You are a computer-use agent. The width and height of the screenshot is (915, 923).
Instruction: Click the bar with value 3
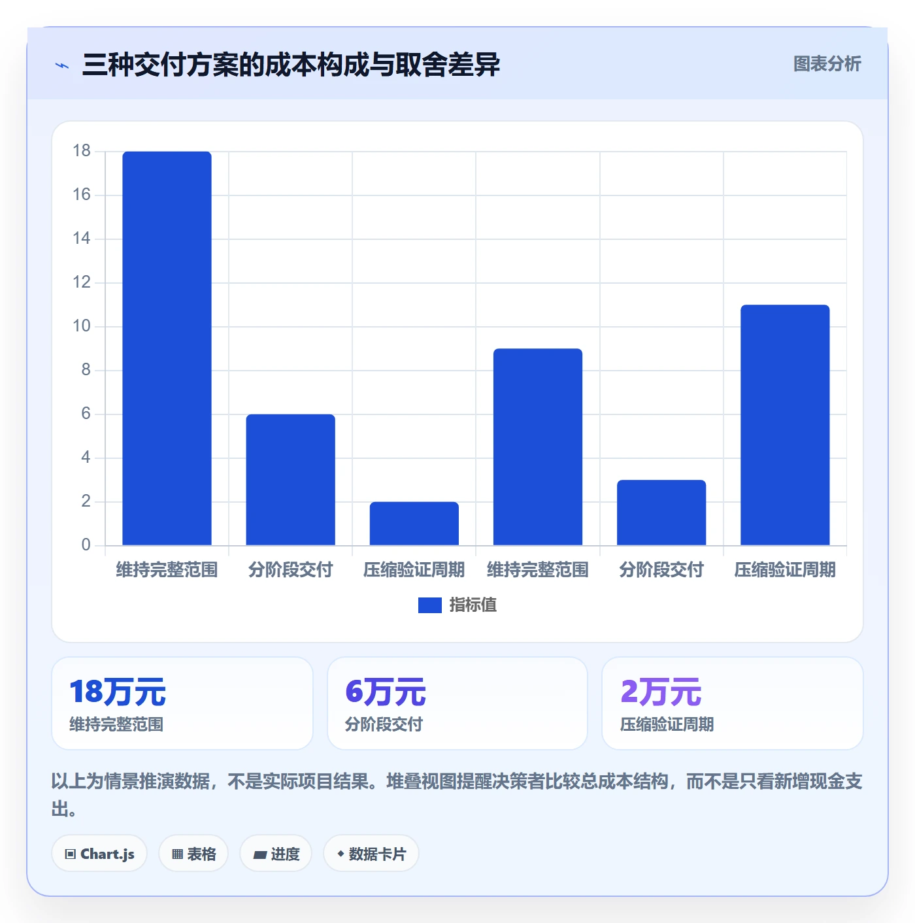[x=661, y=512]
